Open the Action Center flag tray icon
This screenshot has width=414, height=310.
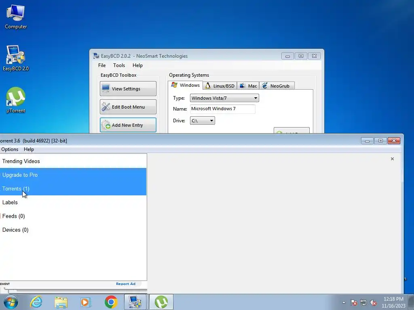tap(354, 302)
